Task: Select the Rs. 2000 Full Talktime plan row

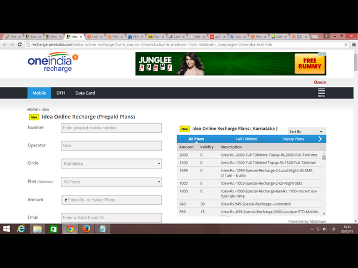Action: coord(251,154)
